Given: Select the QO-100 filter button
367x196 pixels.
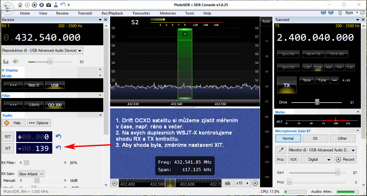Looking at the screenshot, I should pyautogui.click(x=55, y=105).
